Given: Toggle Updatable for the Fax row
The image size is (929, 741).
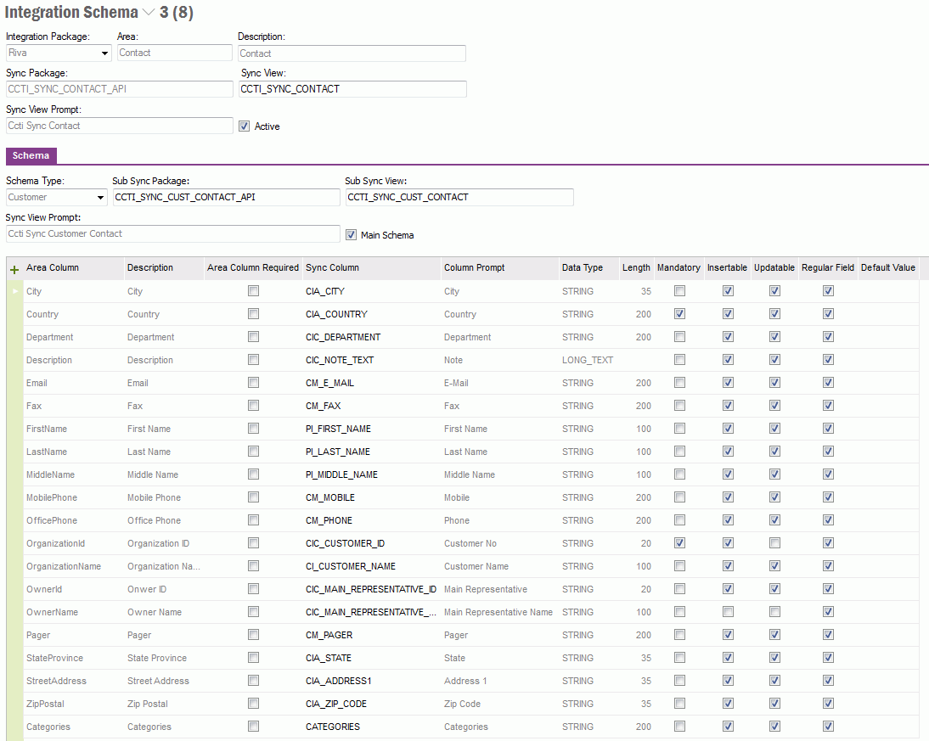Looking at the screenshot, I should 774,405.
